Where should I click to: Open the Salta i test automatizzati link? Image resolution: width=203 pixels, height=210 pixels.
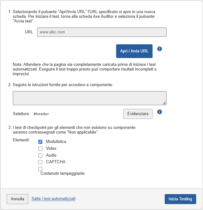53,198
